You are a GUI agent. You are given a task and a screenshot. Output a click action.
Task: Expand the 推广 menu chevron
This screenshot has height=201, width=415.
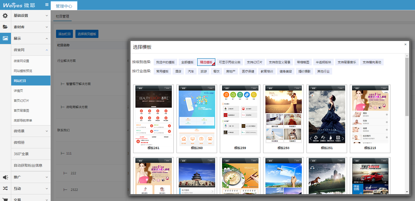(x=47, y=177)
